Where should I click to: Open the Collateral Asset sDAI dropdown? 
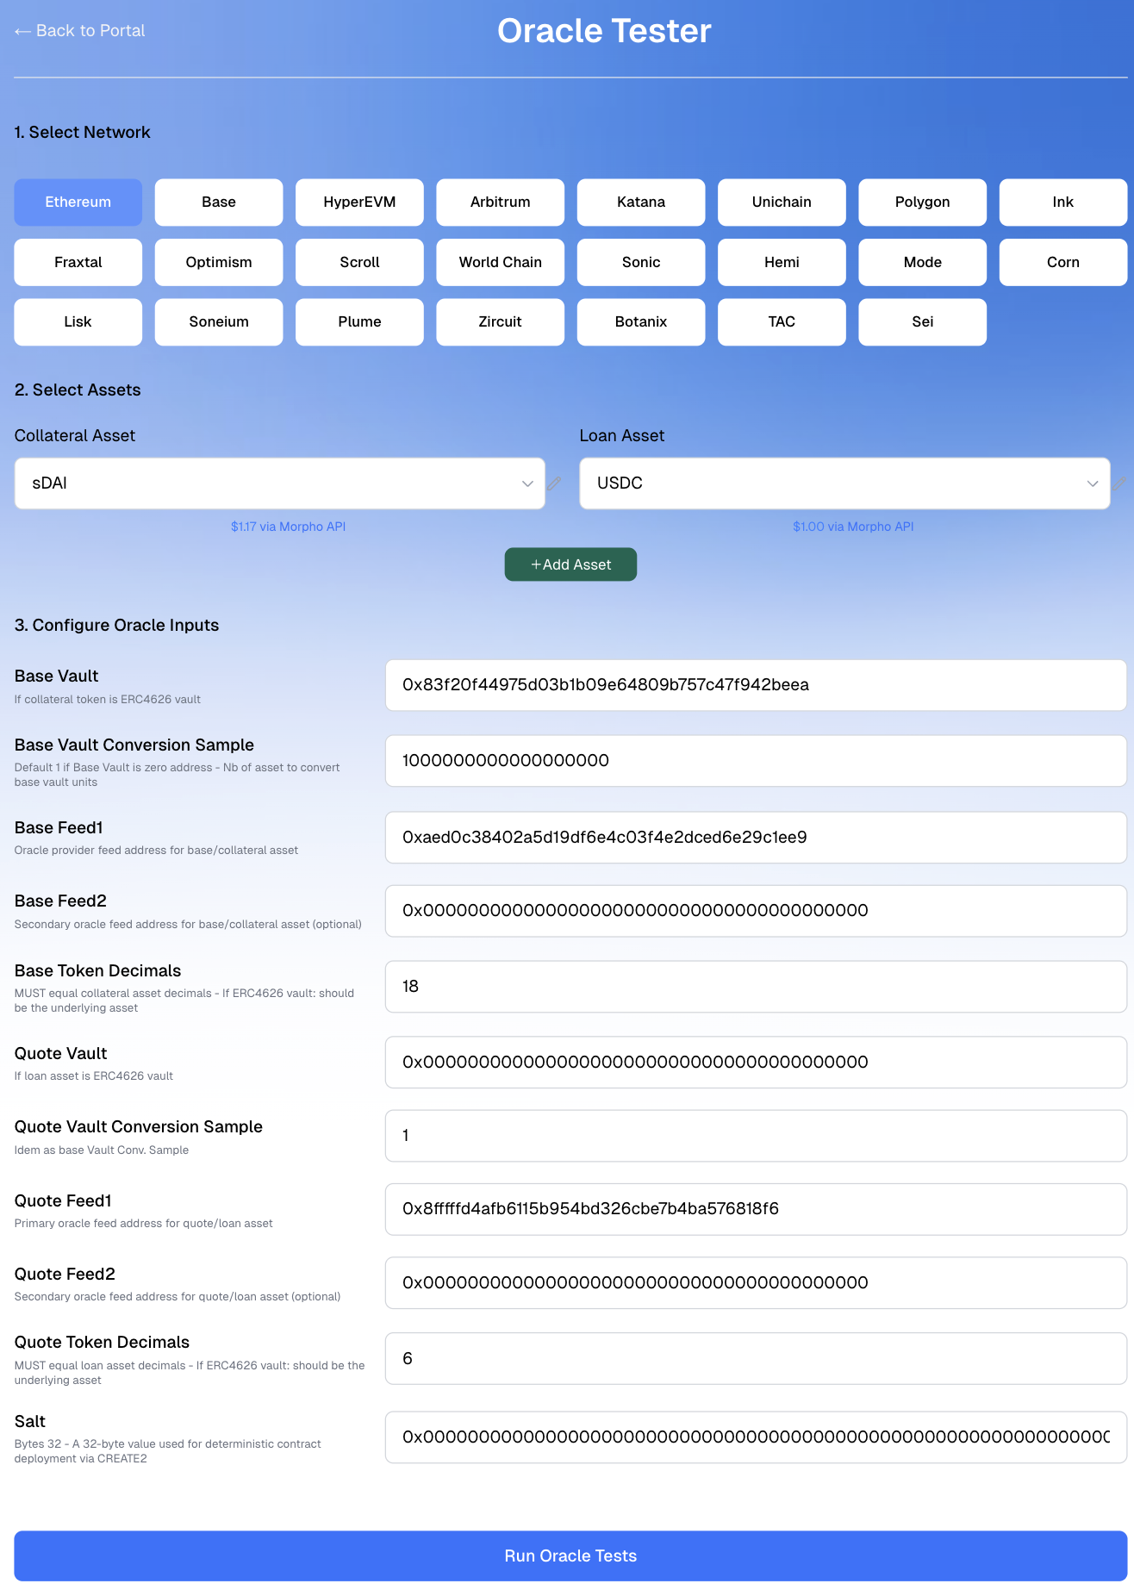pyautogui.click(x=279, y=483)
